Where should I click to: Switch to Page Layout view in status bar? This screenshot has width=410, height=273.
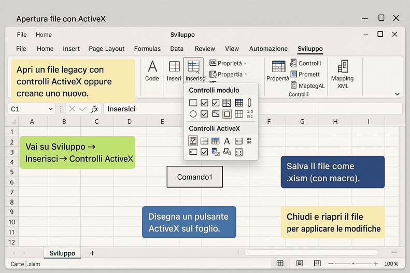click(x=299, y=264)
